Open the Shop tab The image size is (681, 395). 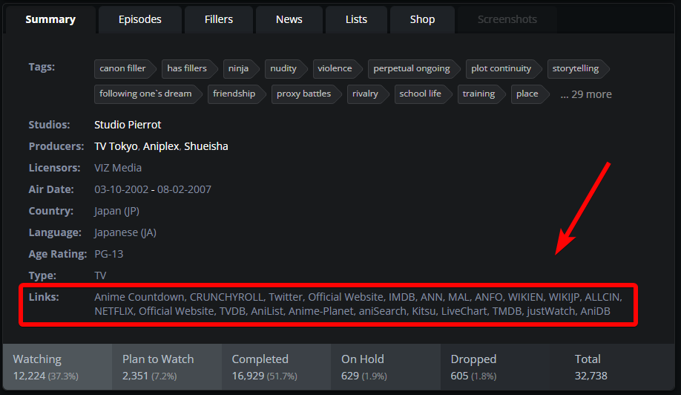coord(422,19)
